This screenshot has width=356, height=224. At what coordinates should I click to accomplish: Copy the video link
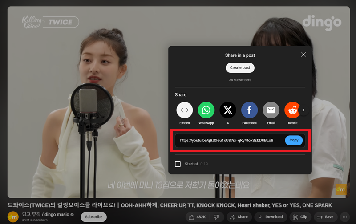pyautogui.click(x=294, y=140)
